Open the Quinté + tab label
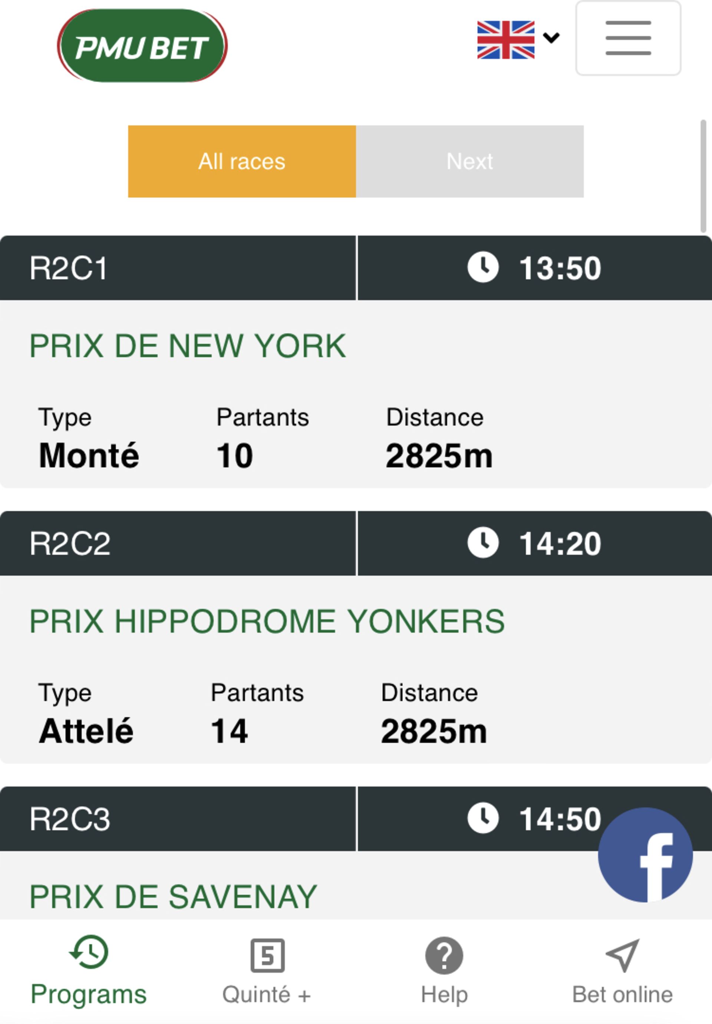 click(x=267, y=995)
